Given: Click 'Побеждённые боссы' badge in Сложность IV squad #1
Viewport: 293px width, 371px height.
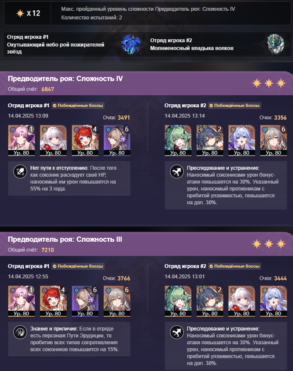Looking at the screenshot, I should [x=78, y=106].
